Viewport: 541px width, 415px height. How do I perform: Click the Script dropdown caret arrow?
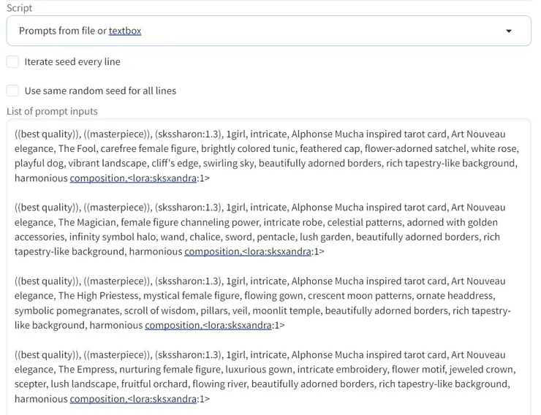pos(509,31)
